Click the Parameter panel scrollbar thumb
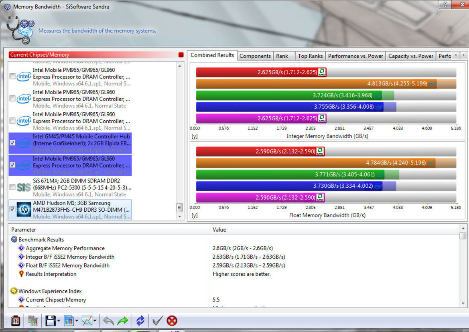469x332 pixels. click(x=463, y=236)
